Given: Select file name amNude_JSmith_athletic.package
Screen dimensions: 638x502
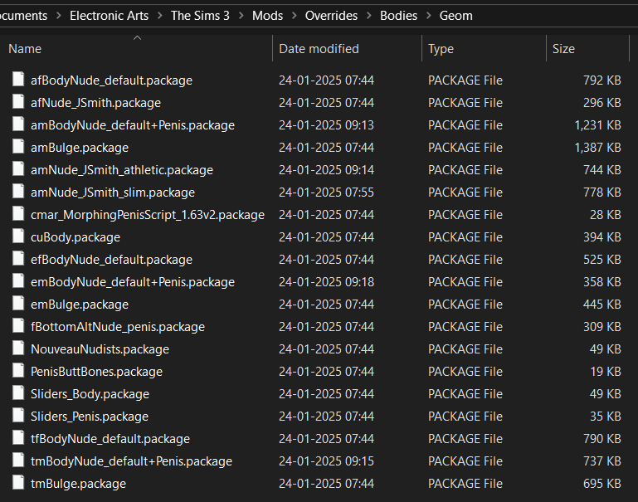Looking at the screenshot, I should pos(122,170).
